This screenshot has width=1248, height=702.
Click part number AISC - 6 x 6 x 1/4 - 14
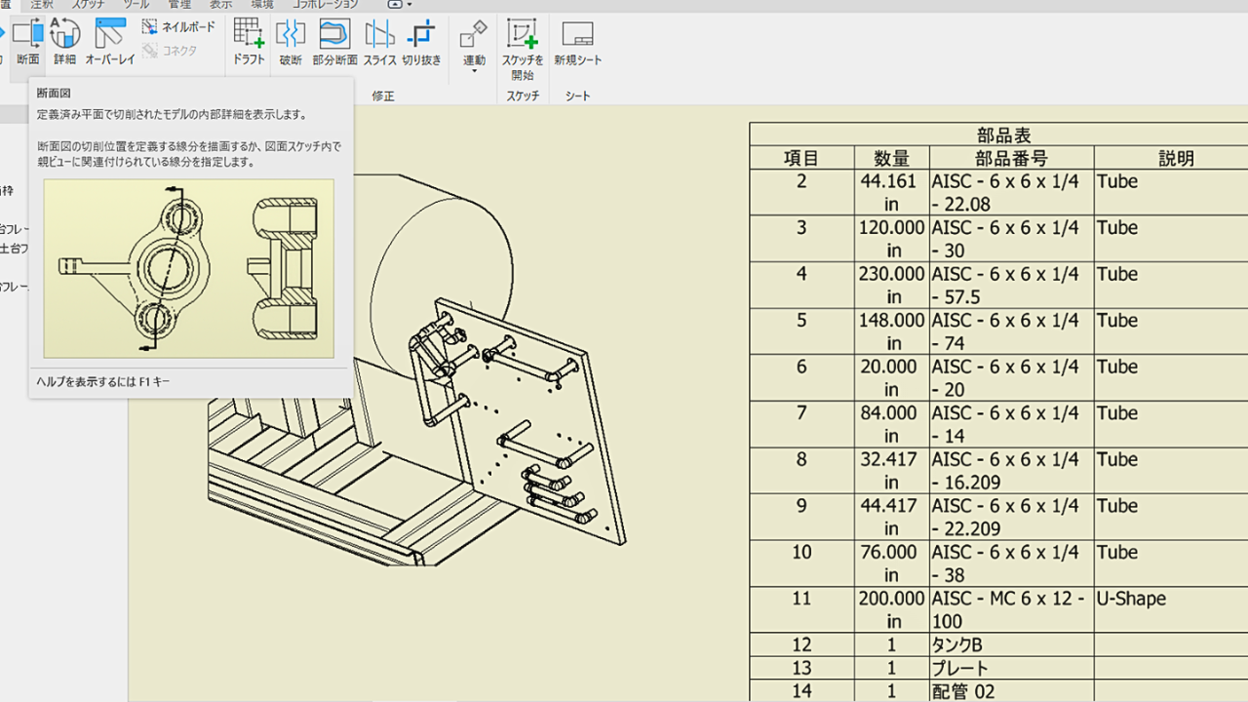[1011, 424]
